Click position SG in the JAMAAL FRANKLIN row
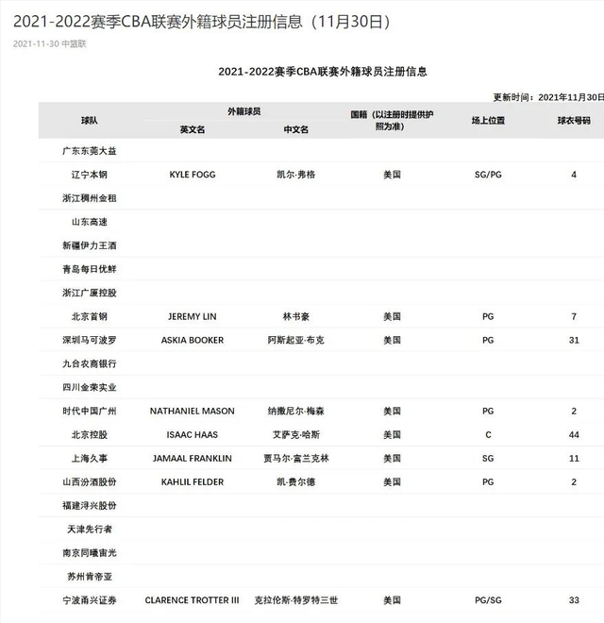Image resolution: width=604 pixels, height=623 pixels. point(488,459)
